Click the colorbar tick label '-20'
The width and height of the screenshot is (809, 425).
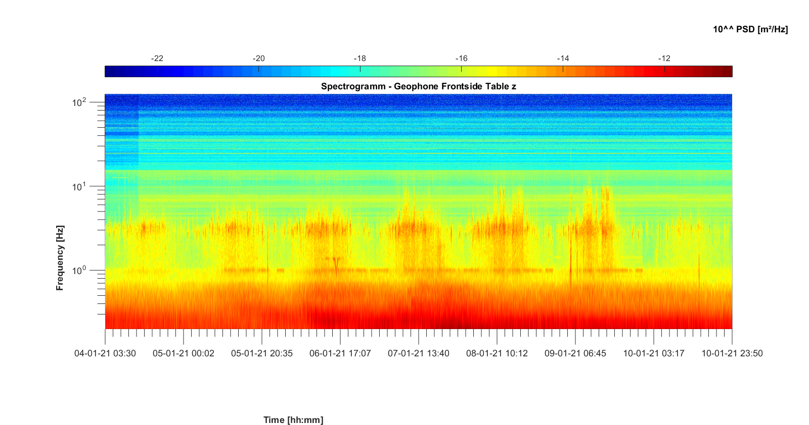tap(258, 59)
